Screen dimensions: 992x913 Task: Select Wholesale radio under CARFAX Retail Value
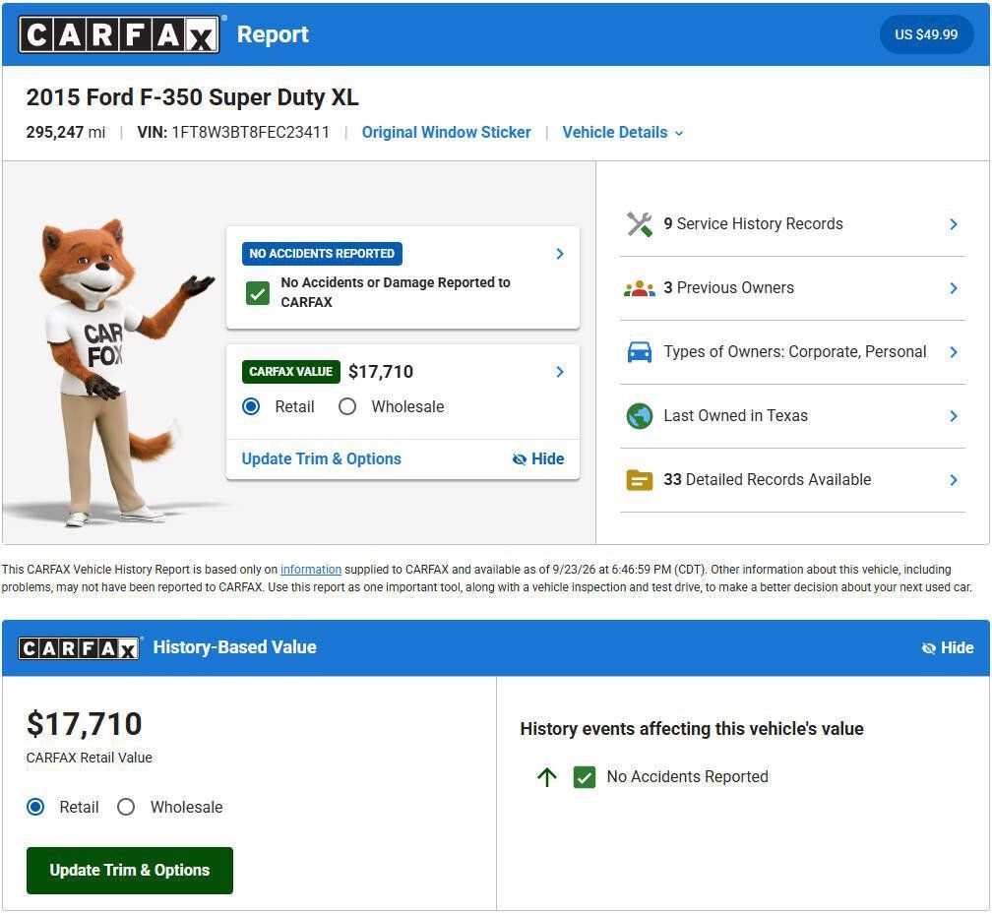click(x=126, y=807)
